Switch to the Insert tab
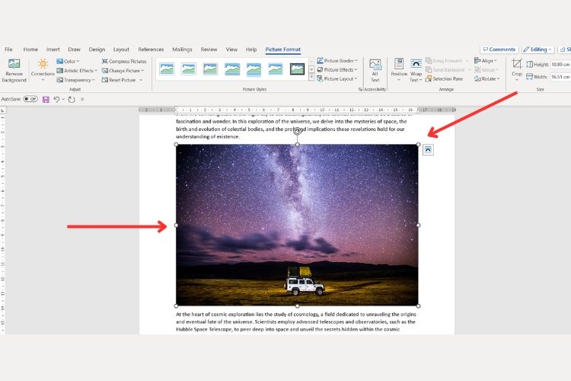 point(53,50)
